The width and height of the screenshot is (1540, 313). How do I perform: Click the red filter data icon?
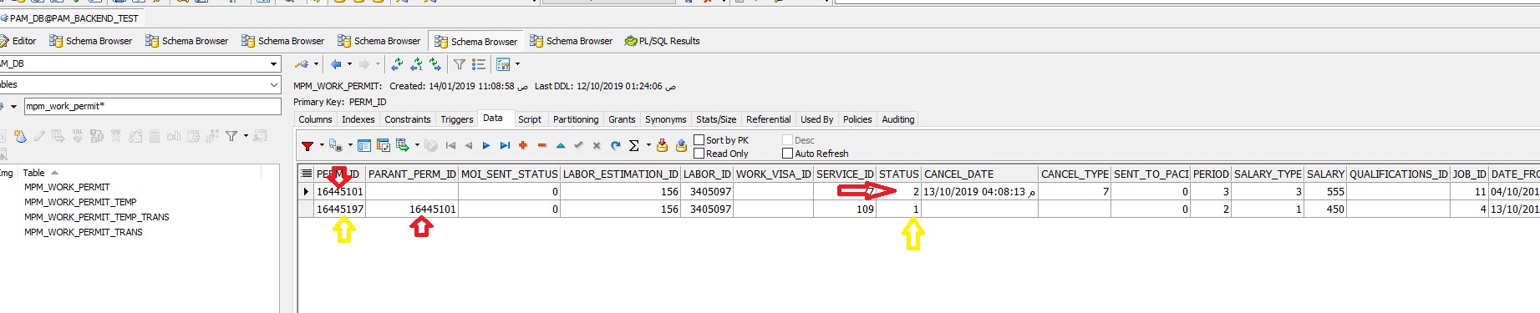[x=307, y=146]
